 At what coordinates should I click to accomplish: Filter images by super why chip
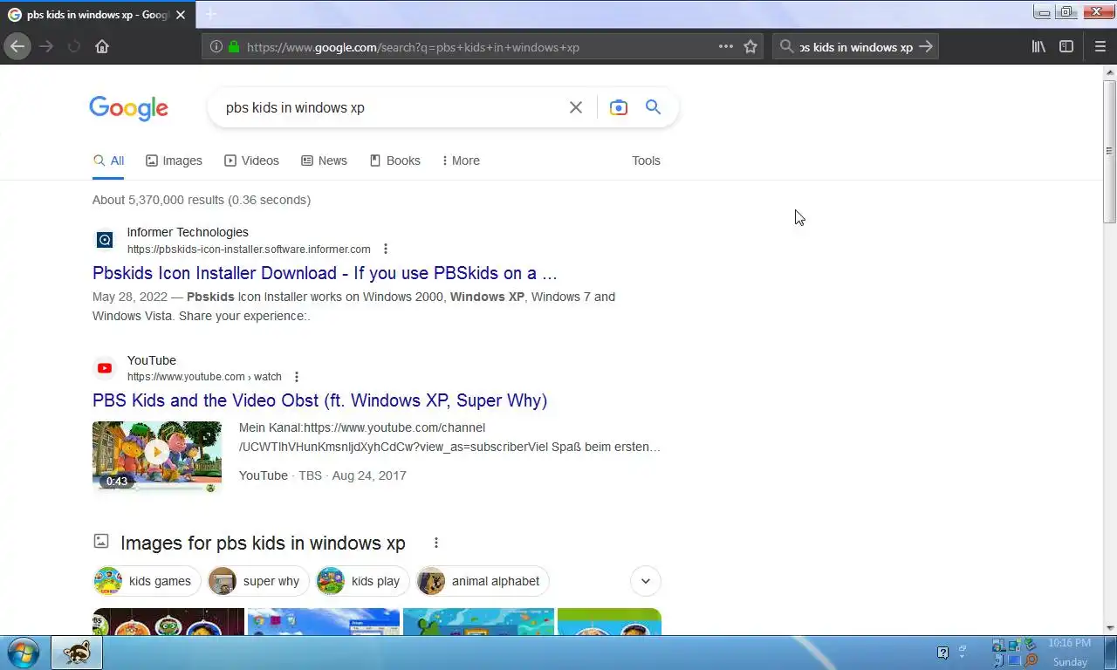coord(258,581)
